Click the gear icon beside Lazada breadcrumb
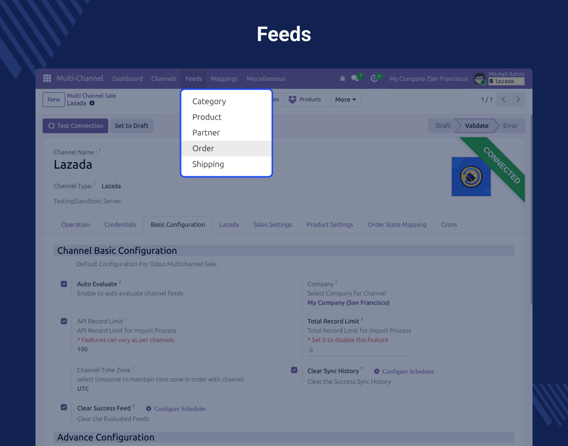The height and width of the screenshot is (446, 568). click(x=92, y=103)
